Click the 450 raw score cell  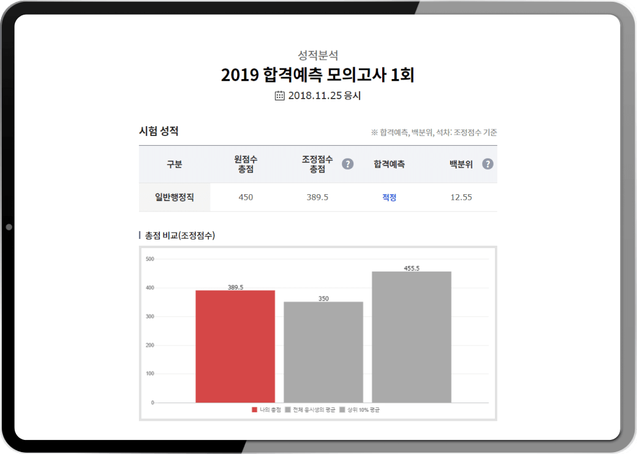[246, 197]
